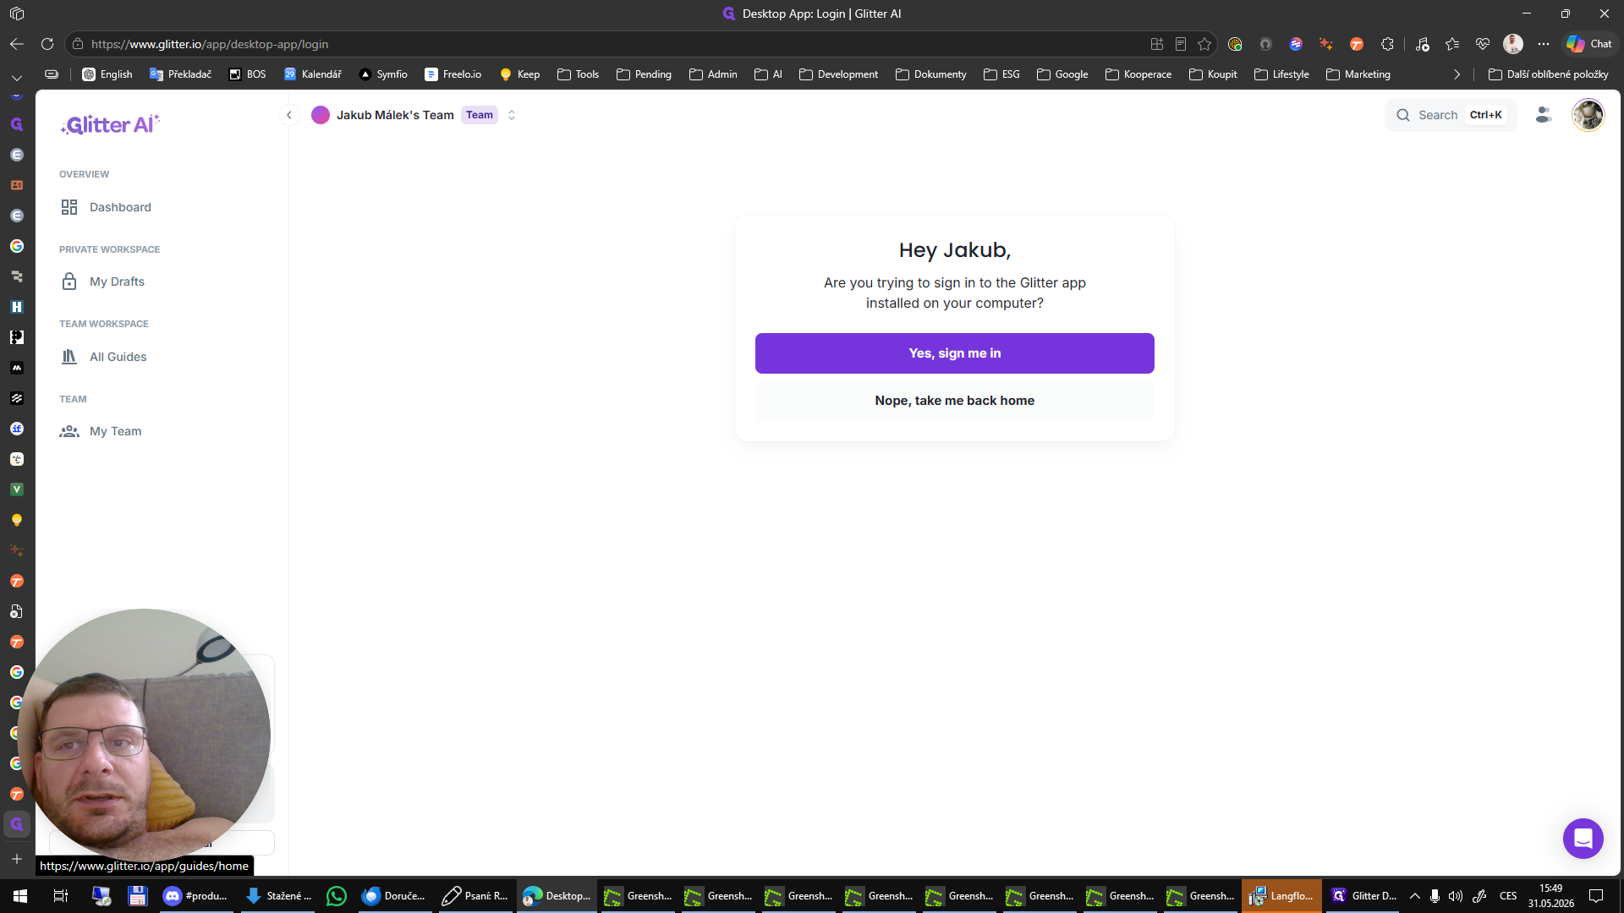Expand the Marketing bookmark folder

pyautogui.click(x=1358, y=74)
